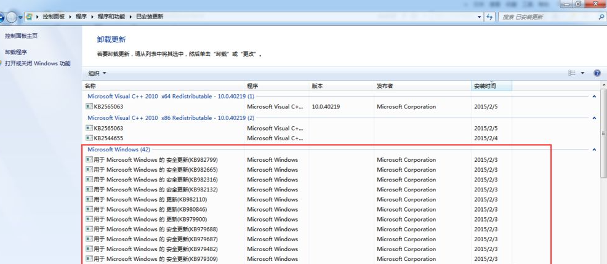
Task: Open the address bar history dropdown
Action: tap(480, 17)
